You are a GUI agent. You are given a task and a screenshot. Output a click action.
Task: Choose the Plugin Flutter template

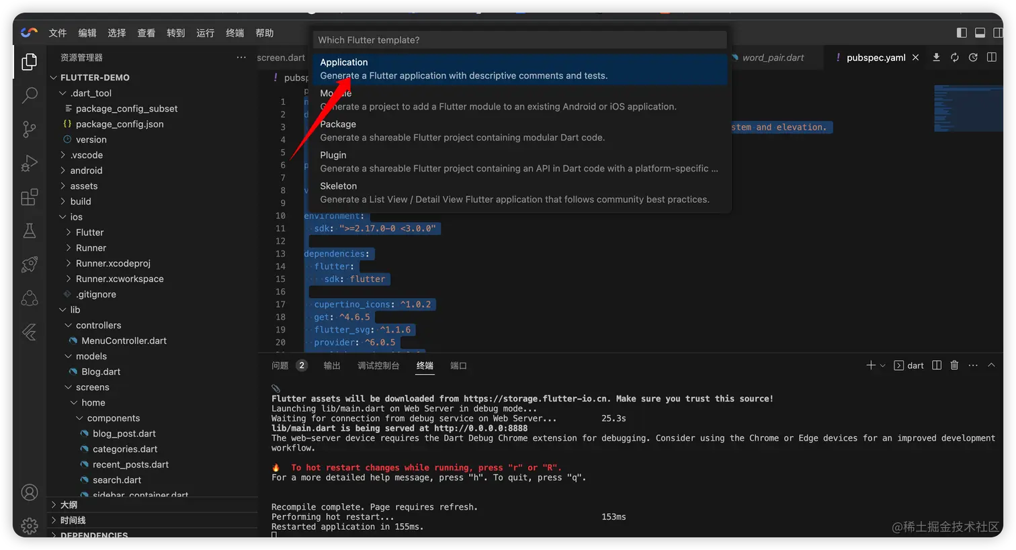coord(521,162)
